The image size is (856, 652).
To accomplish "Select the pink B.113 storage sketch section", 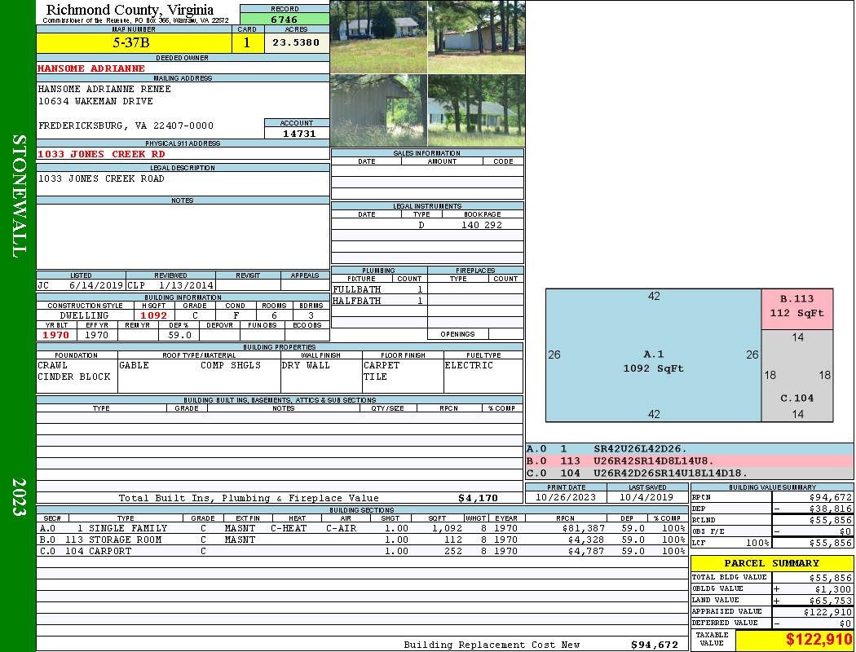I will (x=796, y=309).
